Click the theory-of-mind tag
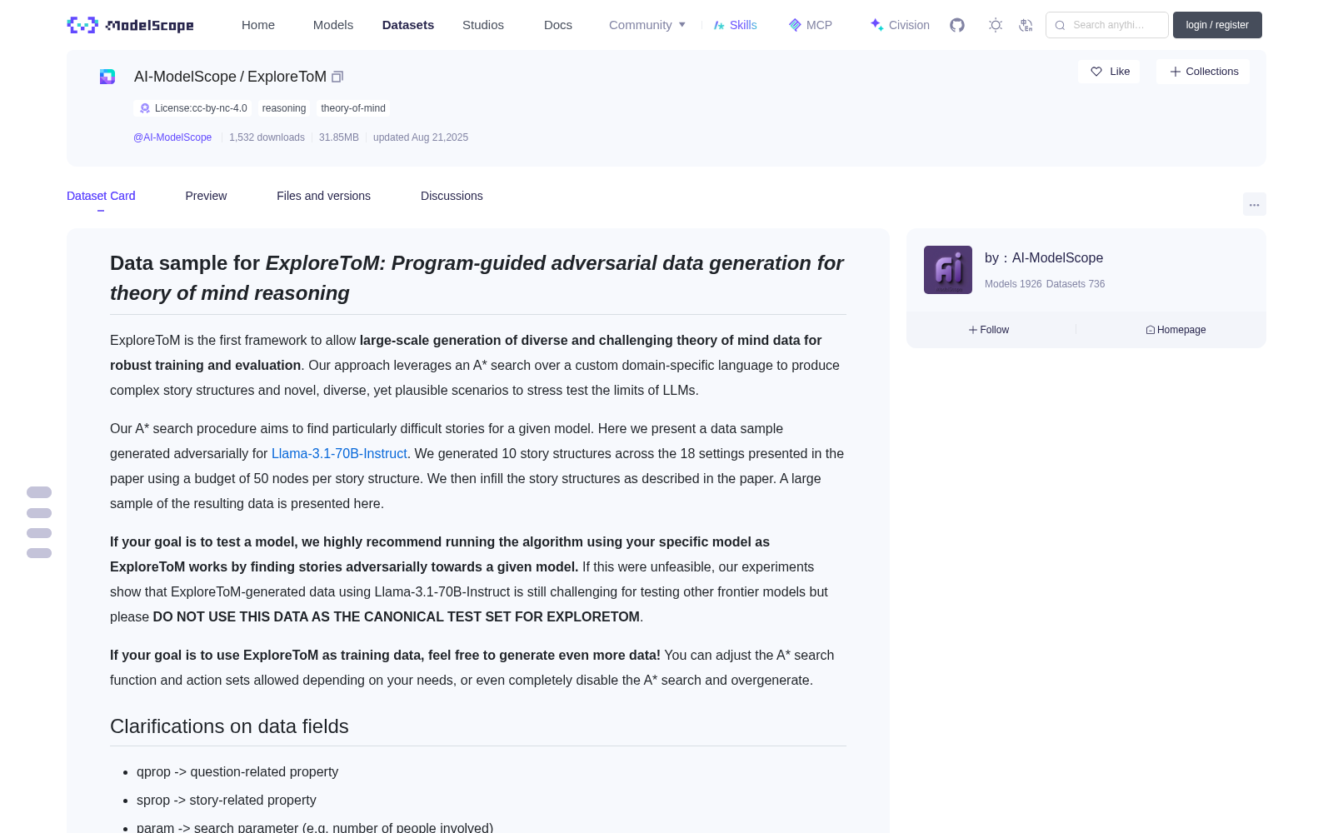1333x833 pixels. tap(353, 108)
